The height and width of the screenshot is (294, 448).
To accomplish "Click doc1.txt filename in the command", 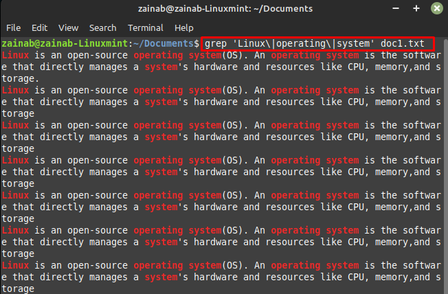I will click(402, 43).
